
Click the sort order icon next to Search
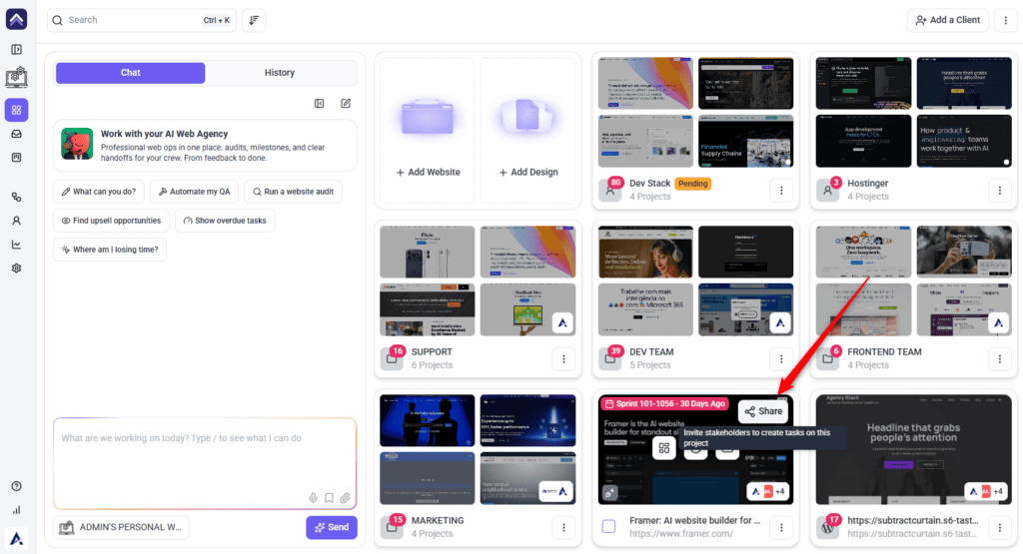coord(254,20)
